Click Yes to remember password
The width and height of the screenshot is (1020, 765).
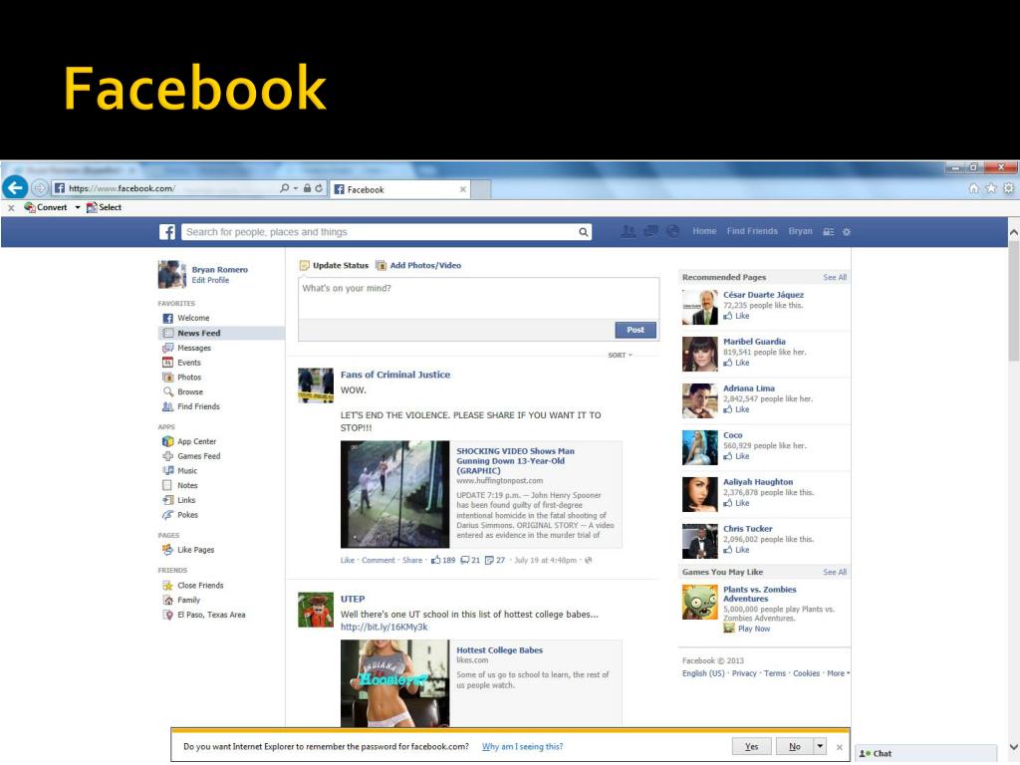pos(751,747)
